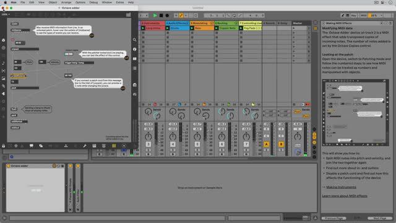
Task: Follow the Making Instruments link
Action: pos(341,187)
